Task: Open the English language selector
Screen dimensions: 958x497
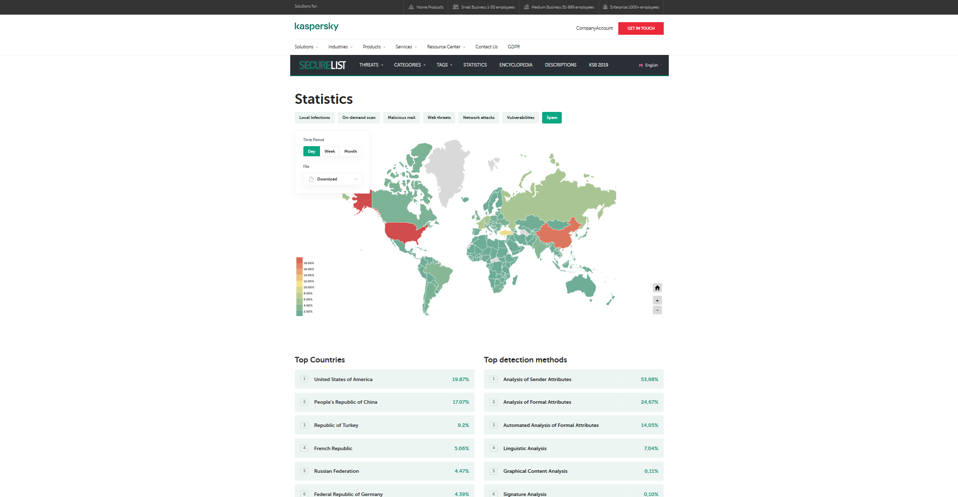Action: tap(650, 65)
